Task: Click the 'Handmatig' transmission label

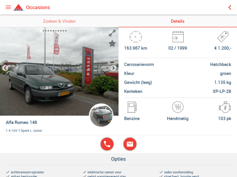Action: click(x=178, y=118)
